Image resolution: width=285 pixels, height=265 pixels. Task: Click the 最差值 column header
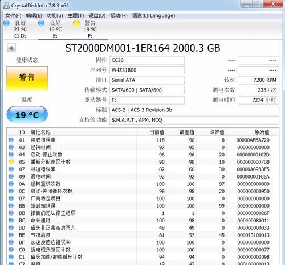click(x=181, y=132)
